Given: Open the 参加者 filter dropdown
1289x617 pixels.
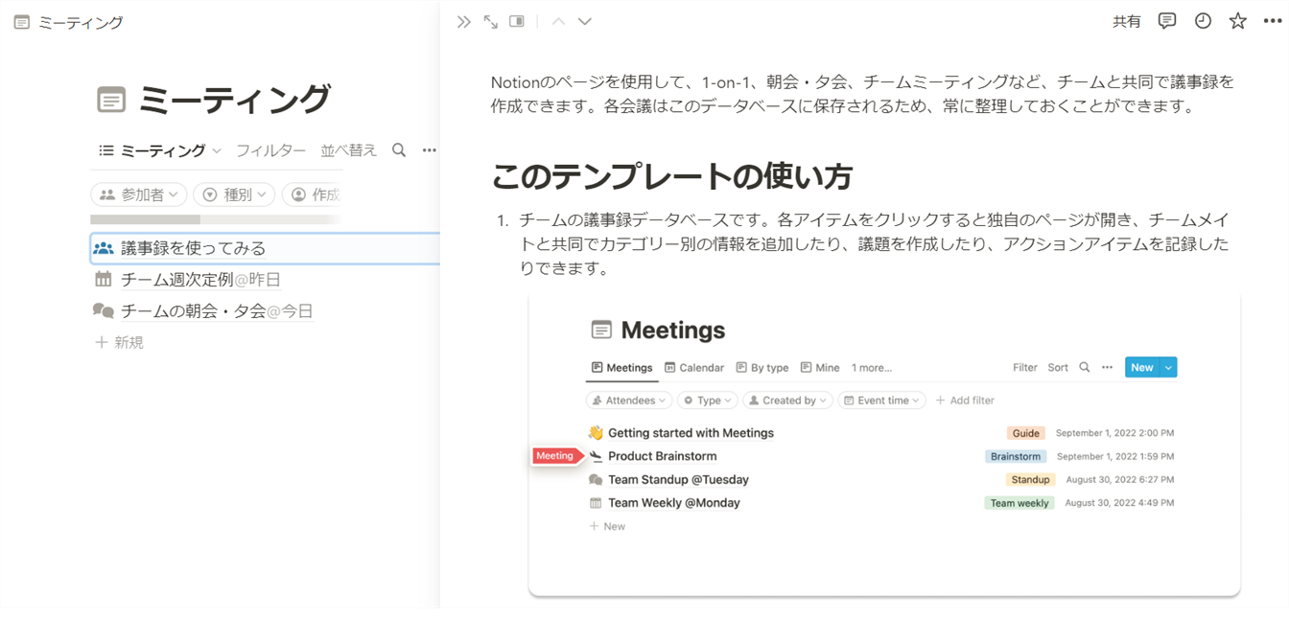Looking at the screenshot, I should (x=138, y=194).
